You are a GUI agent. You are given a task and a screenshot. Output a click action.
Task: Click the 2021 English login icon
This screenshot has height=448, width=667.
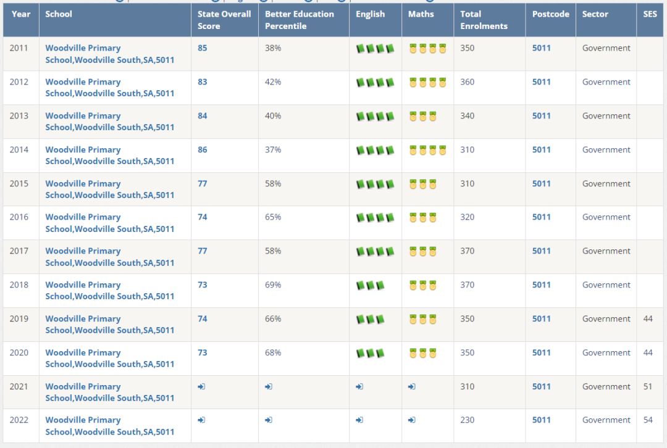click(360, 386)
